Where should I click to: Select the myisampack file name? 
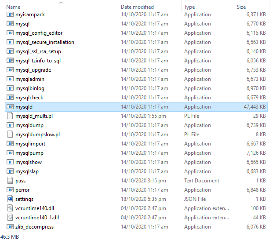coord(30,15)
